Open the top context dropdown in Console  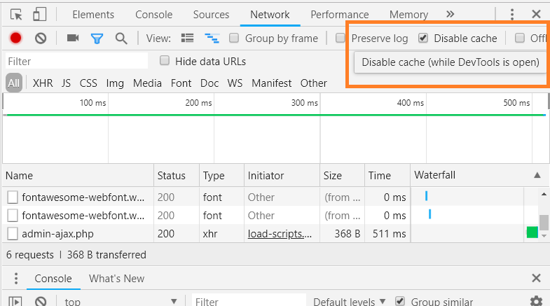(121, 301)
